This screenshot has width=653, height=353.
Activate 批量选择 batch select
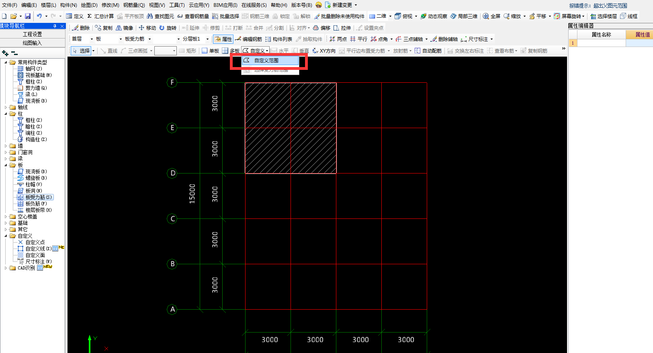pyautogui.click(x=225, y=16)
